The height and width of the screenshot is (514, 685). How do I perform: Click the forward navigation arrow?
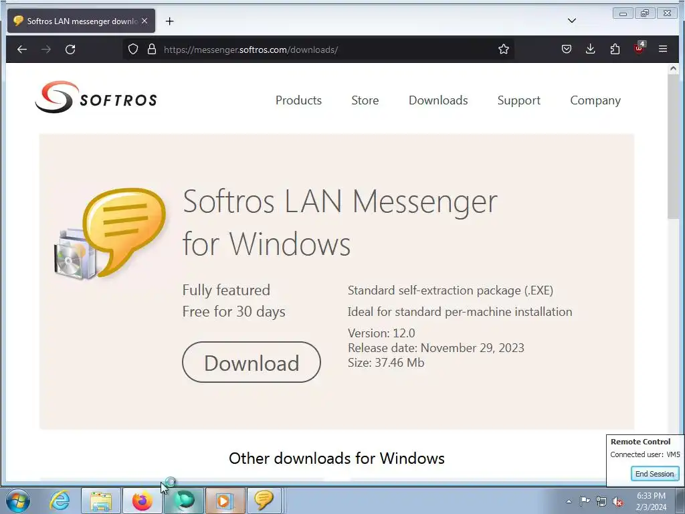point(46,50)
